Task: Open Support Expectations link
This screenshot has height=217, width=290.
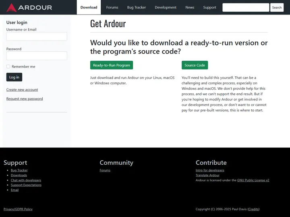Action: 26,185
